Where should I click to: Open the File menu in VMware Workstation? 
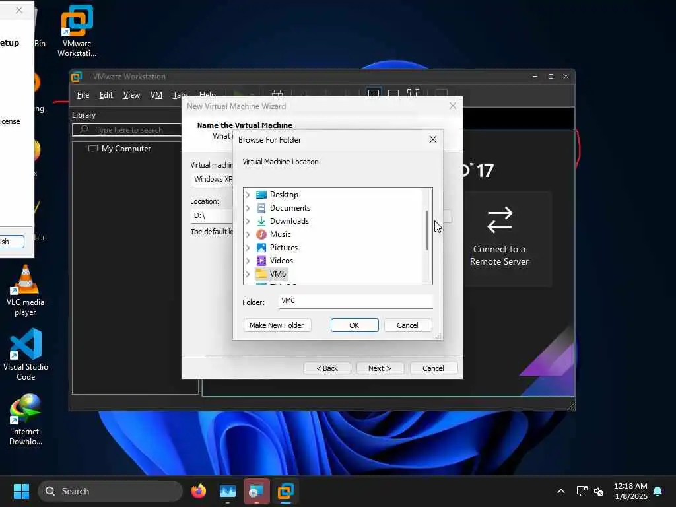tap(83, 95)
